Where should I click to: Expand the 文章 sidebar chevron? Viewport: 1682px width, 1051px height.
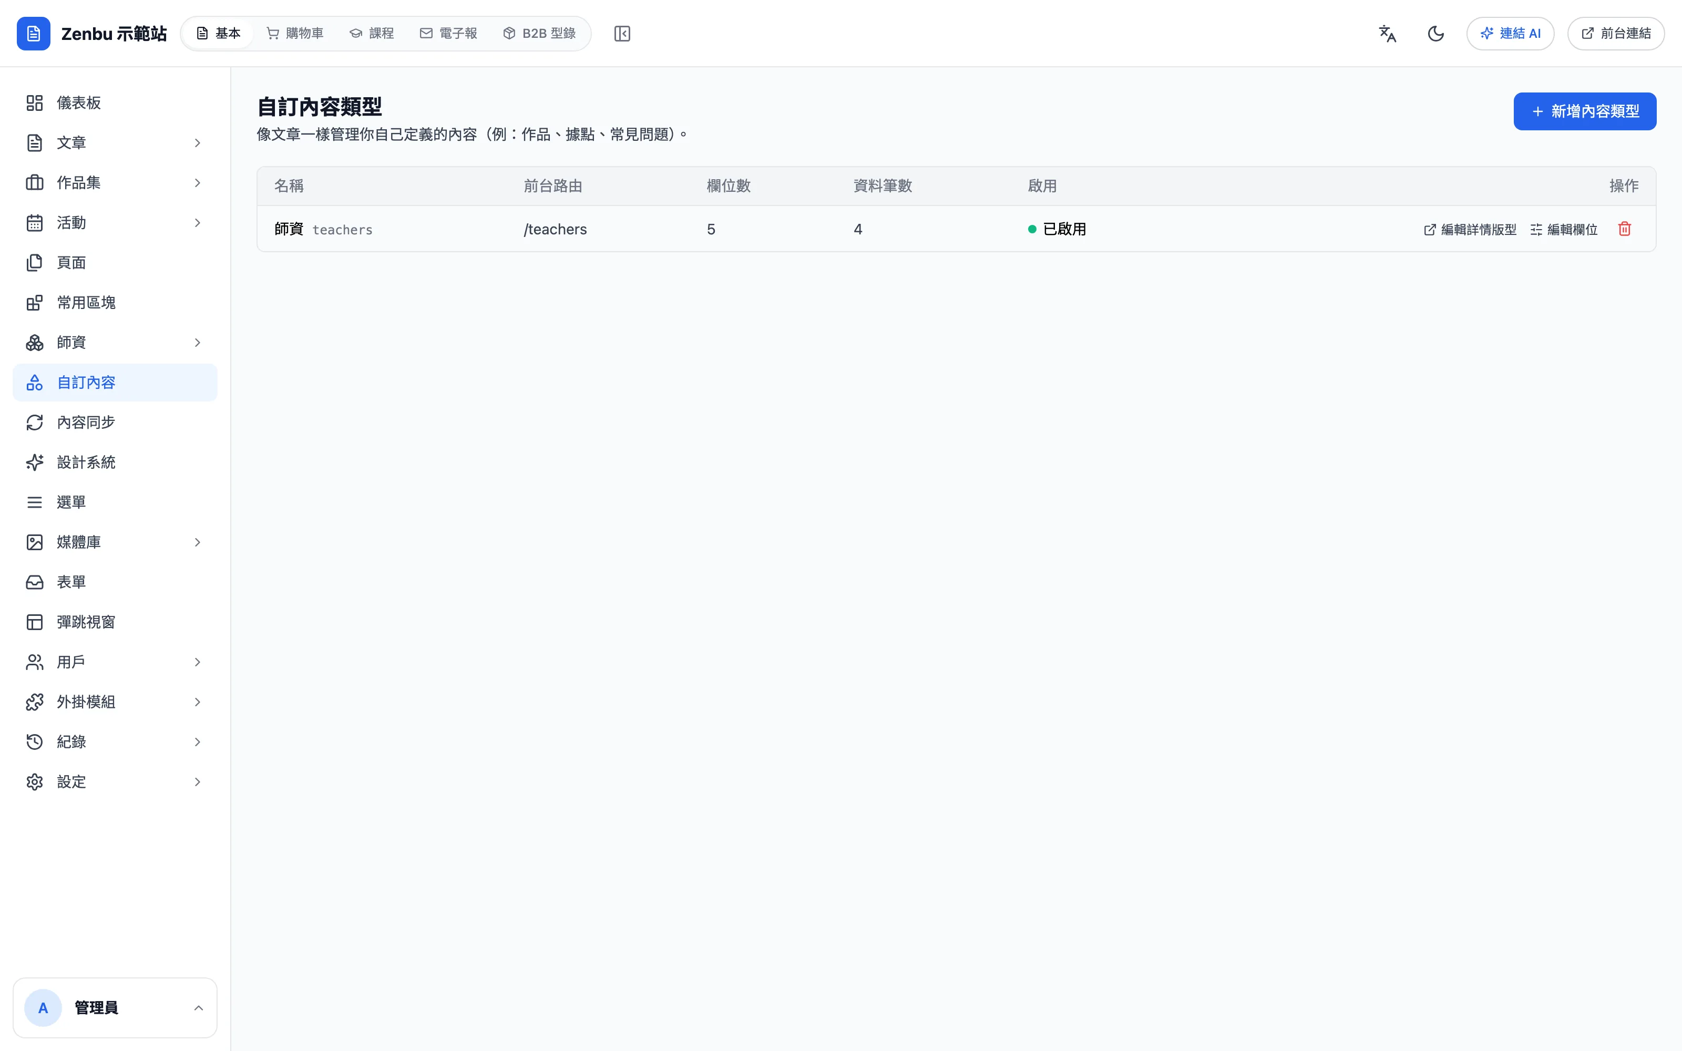[x=198, y=142]
